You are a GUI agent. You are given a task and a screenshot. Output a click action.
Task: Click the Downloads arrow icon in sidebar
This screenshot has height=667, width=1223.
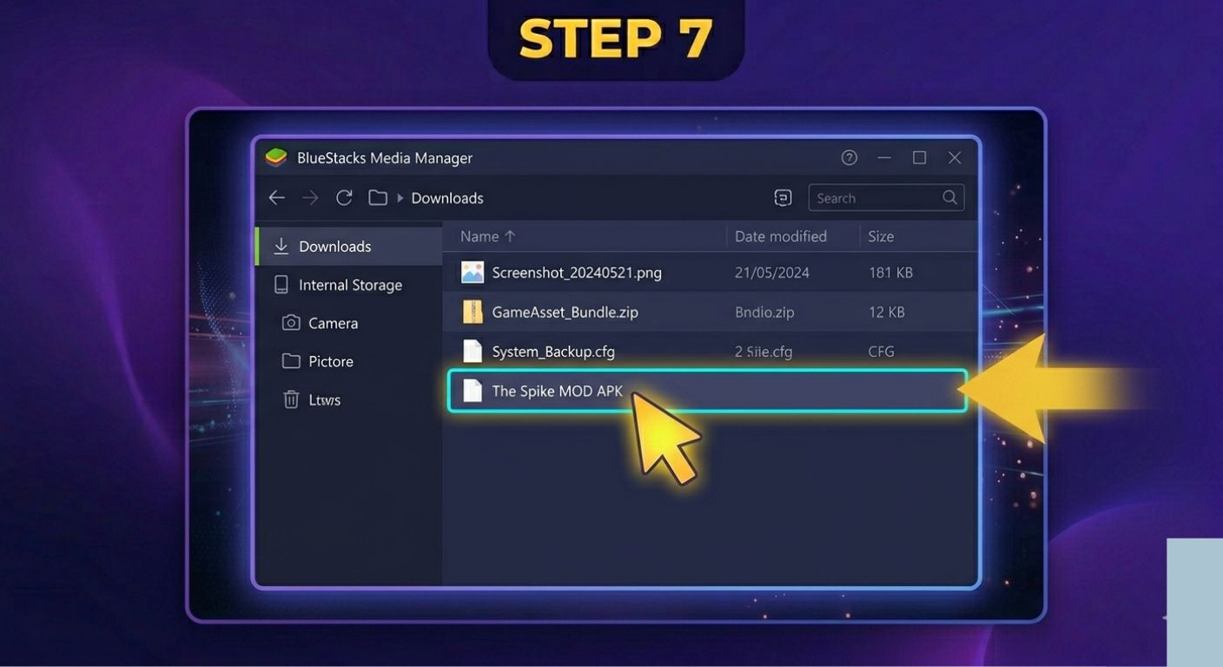(281, 247)
